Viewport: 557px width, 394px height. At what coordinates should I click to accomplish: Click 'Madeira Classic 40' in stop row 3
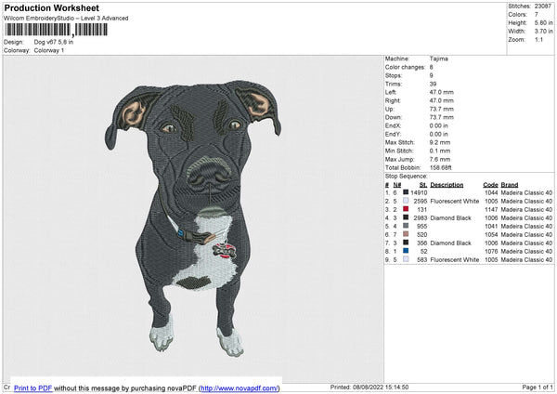(526, 209)
